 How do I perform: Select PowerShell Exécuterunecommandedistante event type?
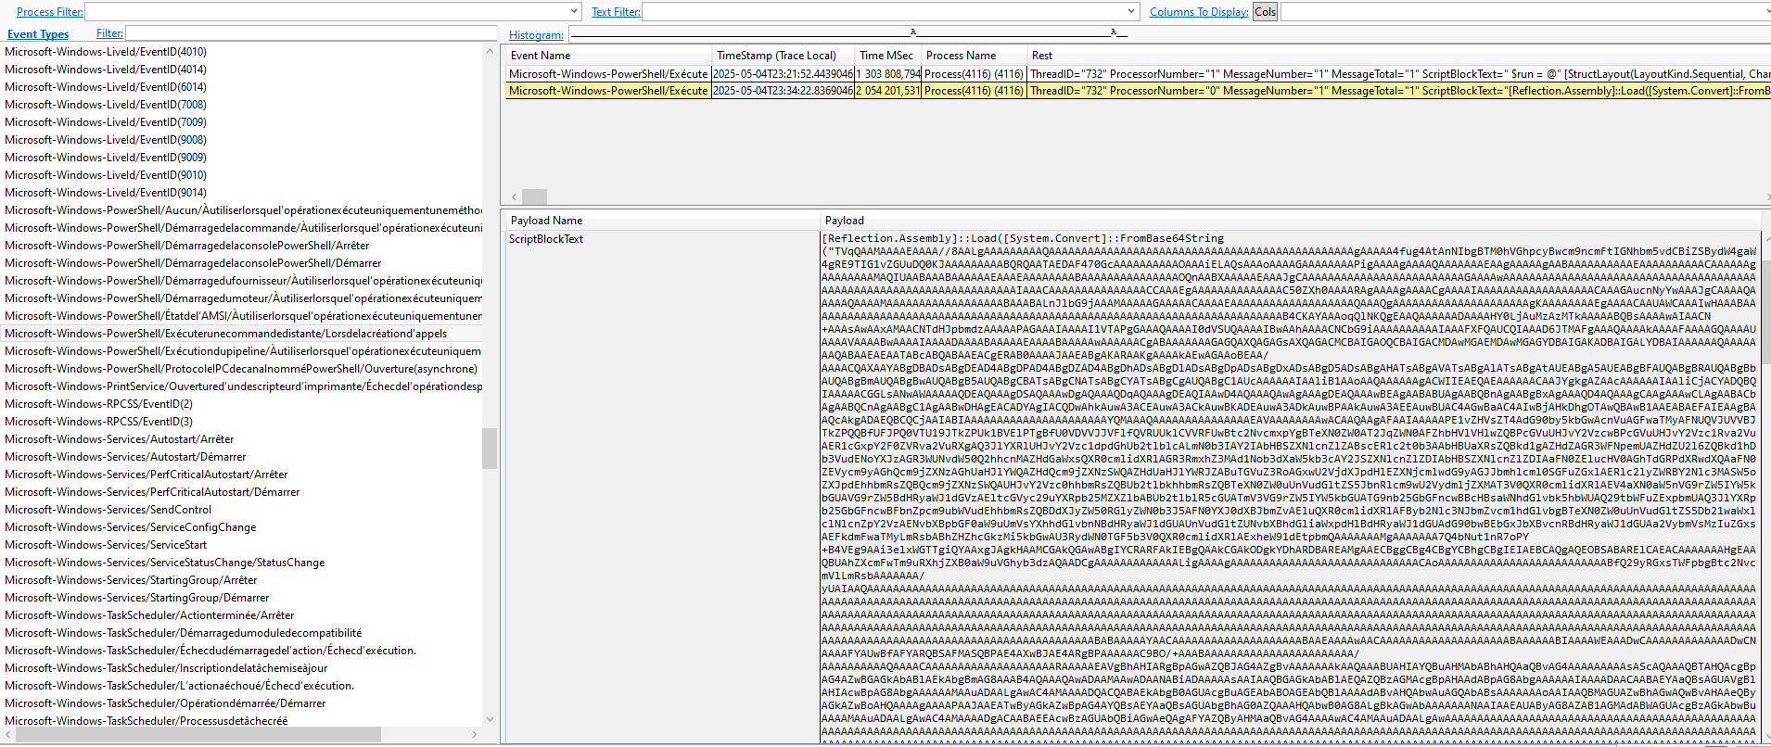(225, 334)
